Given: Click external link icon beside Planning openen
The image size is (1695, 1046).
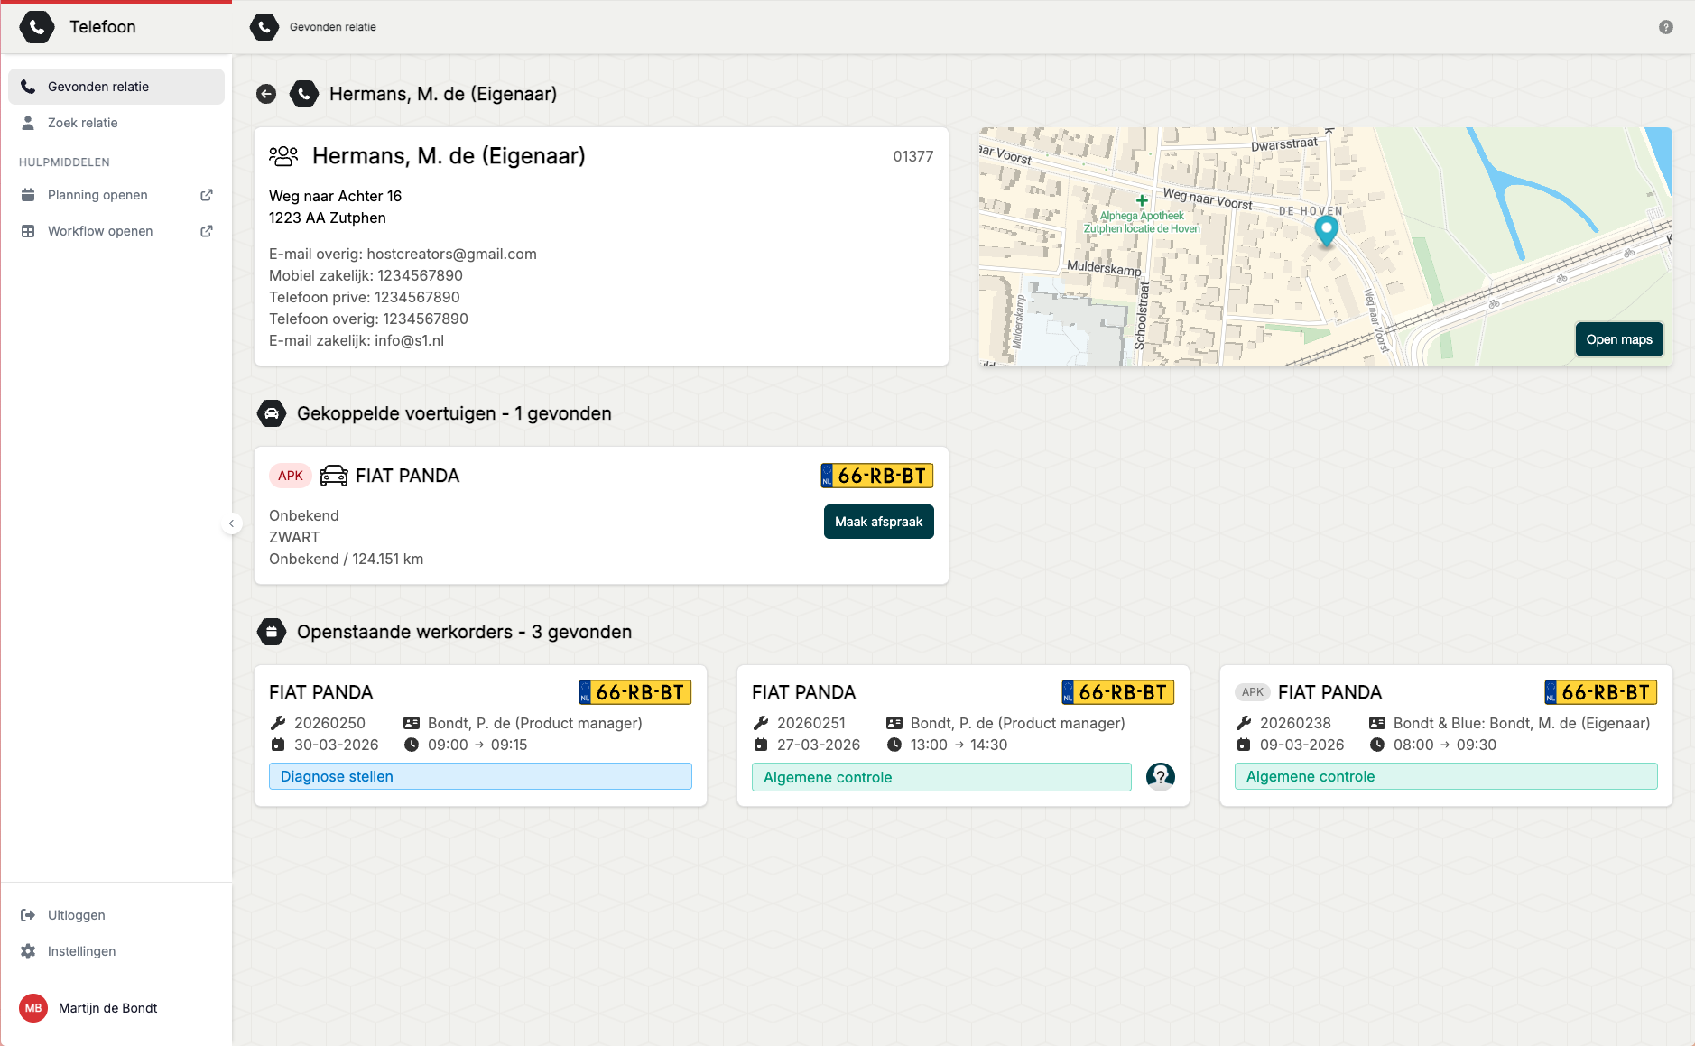Looking at the screenshot, I should pyautogui.click(x=207, y=195).
